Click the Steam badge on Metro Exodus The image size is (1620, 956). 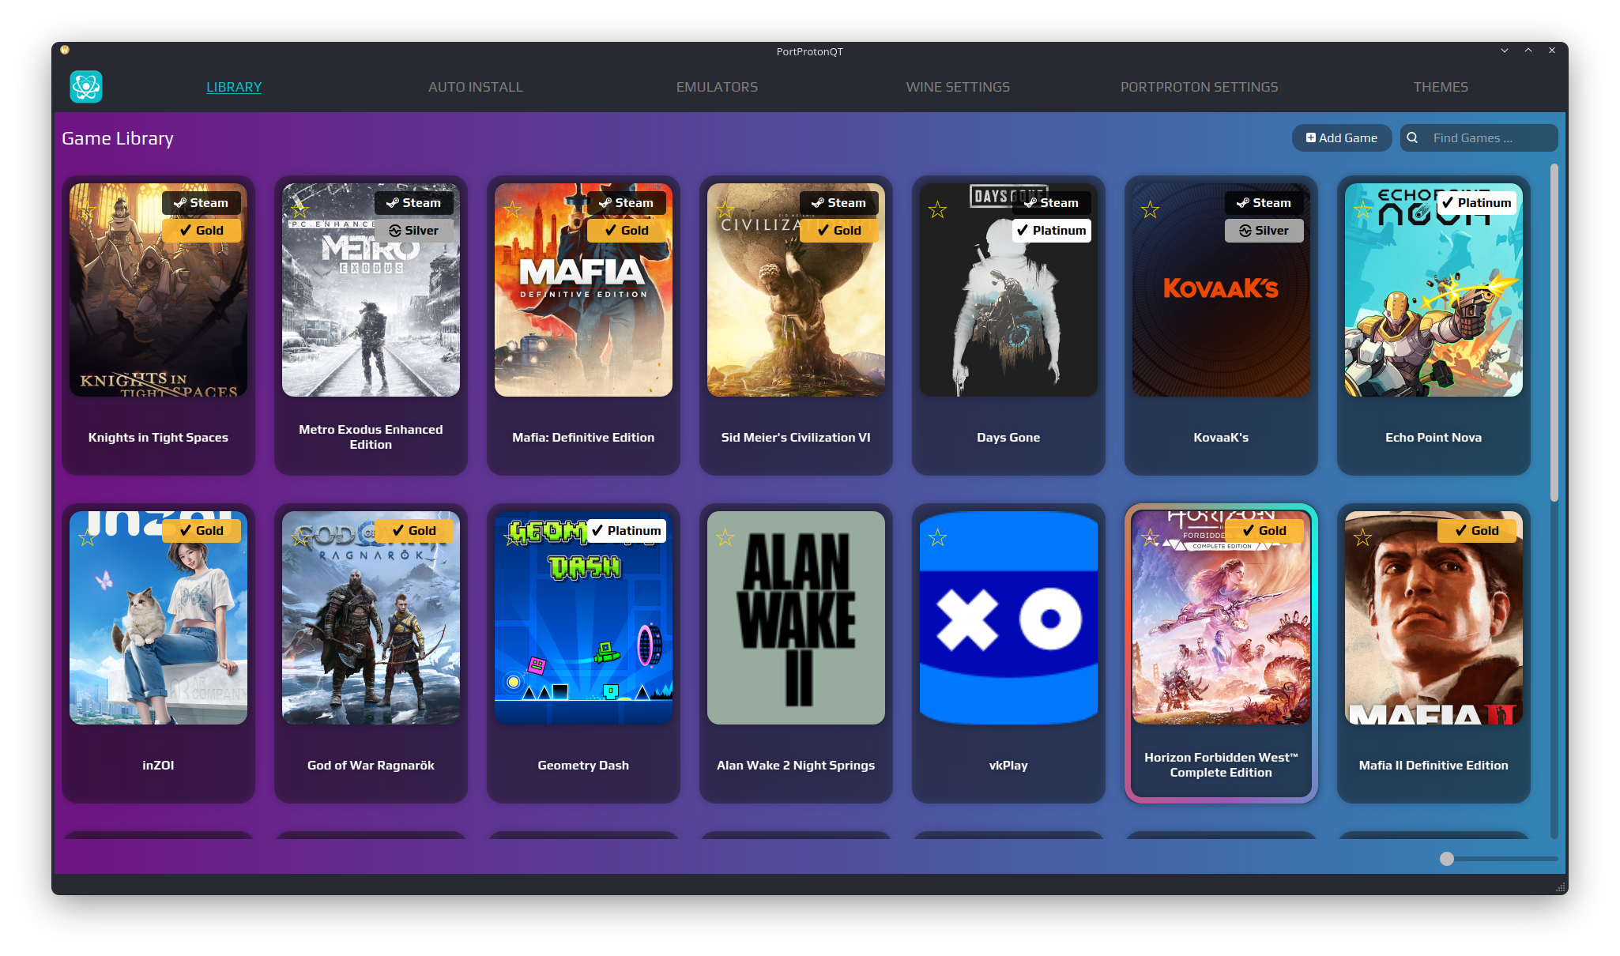click(413, 203)
